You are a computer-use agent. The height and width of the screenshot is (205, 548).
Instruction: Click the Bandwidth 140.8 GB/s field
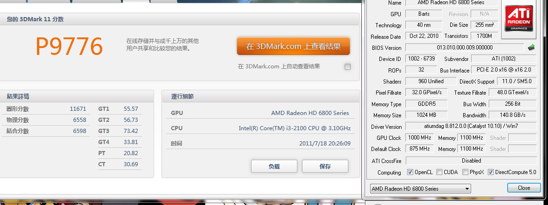click(x=512, y=115)
